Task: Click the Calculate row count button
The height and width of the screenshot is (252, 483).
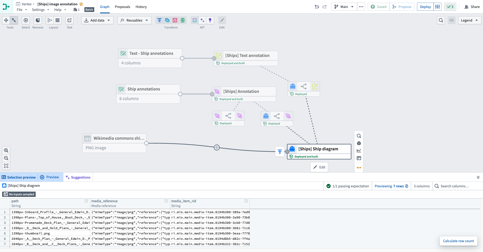Action: click(x=458, y=241)
